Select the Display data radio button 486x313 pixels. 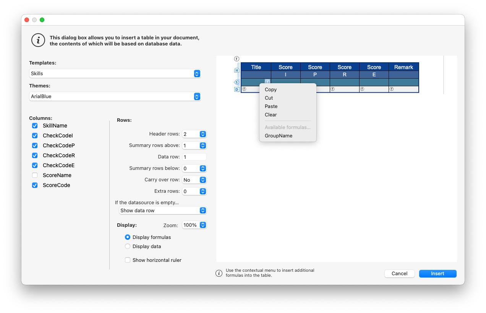pos(128,246)
